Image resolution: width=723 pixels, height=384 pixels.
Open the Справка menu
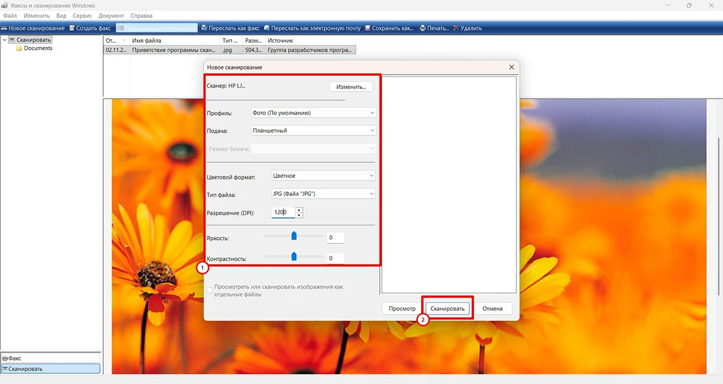tap(141, 16)
